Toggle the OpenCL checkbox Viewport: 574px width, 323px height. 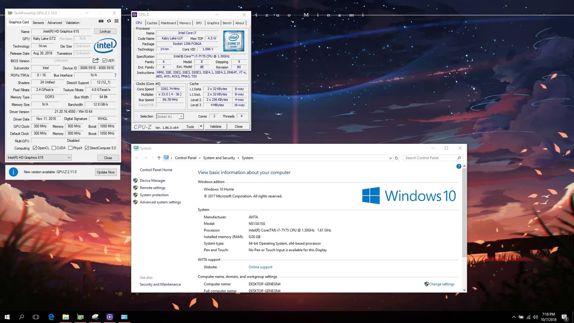35,148
